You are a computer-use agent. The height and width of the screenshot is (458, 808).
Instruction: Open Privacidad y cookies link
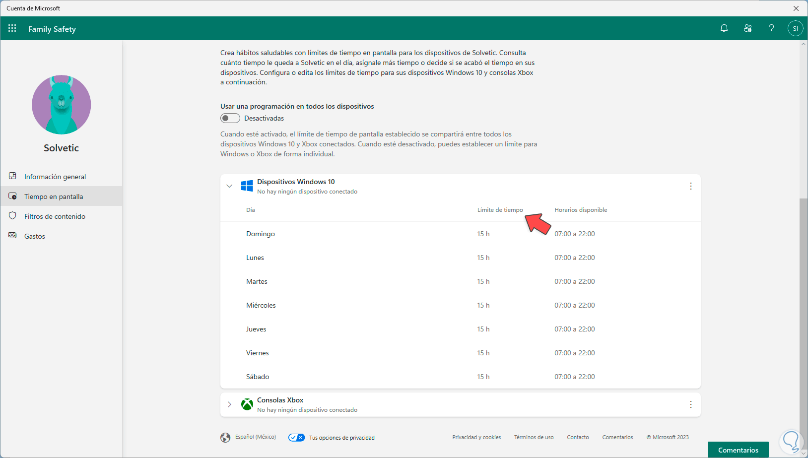tap(476, 437)
